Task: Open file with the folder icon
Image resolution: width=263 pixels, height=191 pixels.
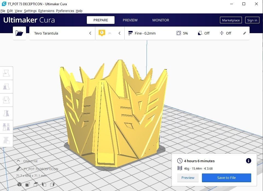Action: (x=19, y=33)
